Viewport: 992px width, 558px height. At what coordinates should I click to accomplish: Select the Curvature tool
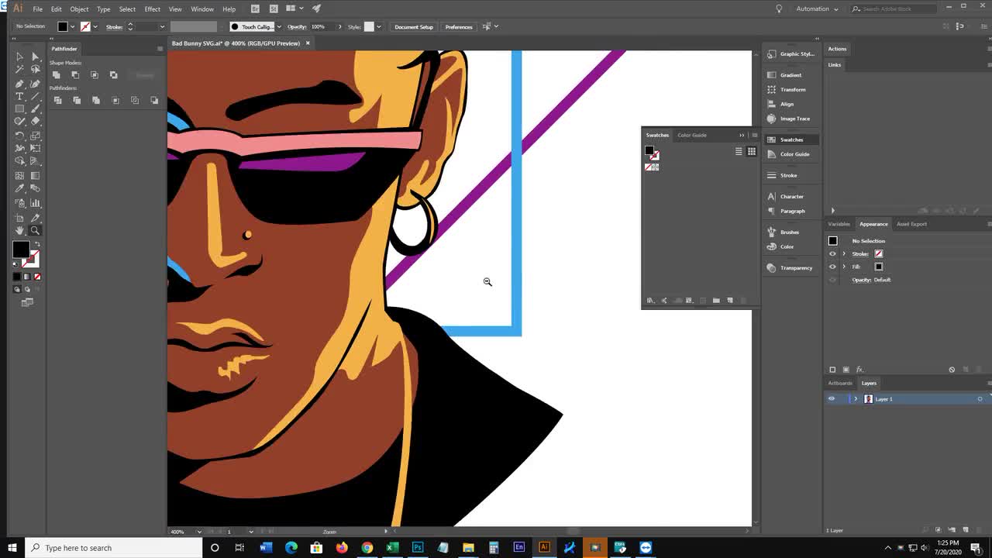click(35, 83)
